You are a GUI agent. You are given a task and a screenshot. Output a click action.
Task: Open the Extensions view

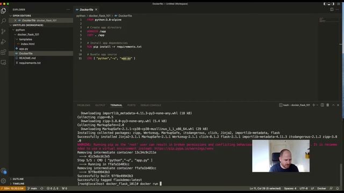(x=3, y=52)
